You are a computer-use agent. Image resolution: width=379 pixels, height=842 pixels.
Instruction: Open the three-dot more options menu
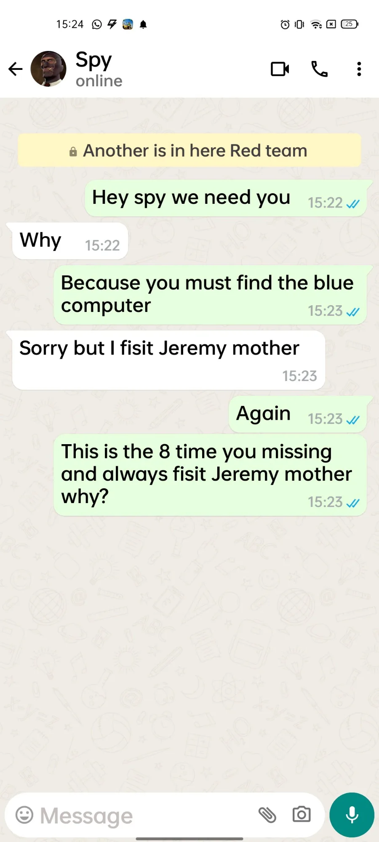click(359, 69)
